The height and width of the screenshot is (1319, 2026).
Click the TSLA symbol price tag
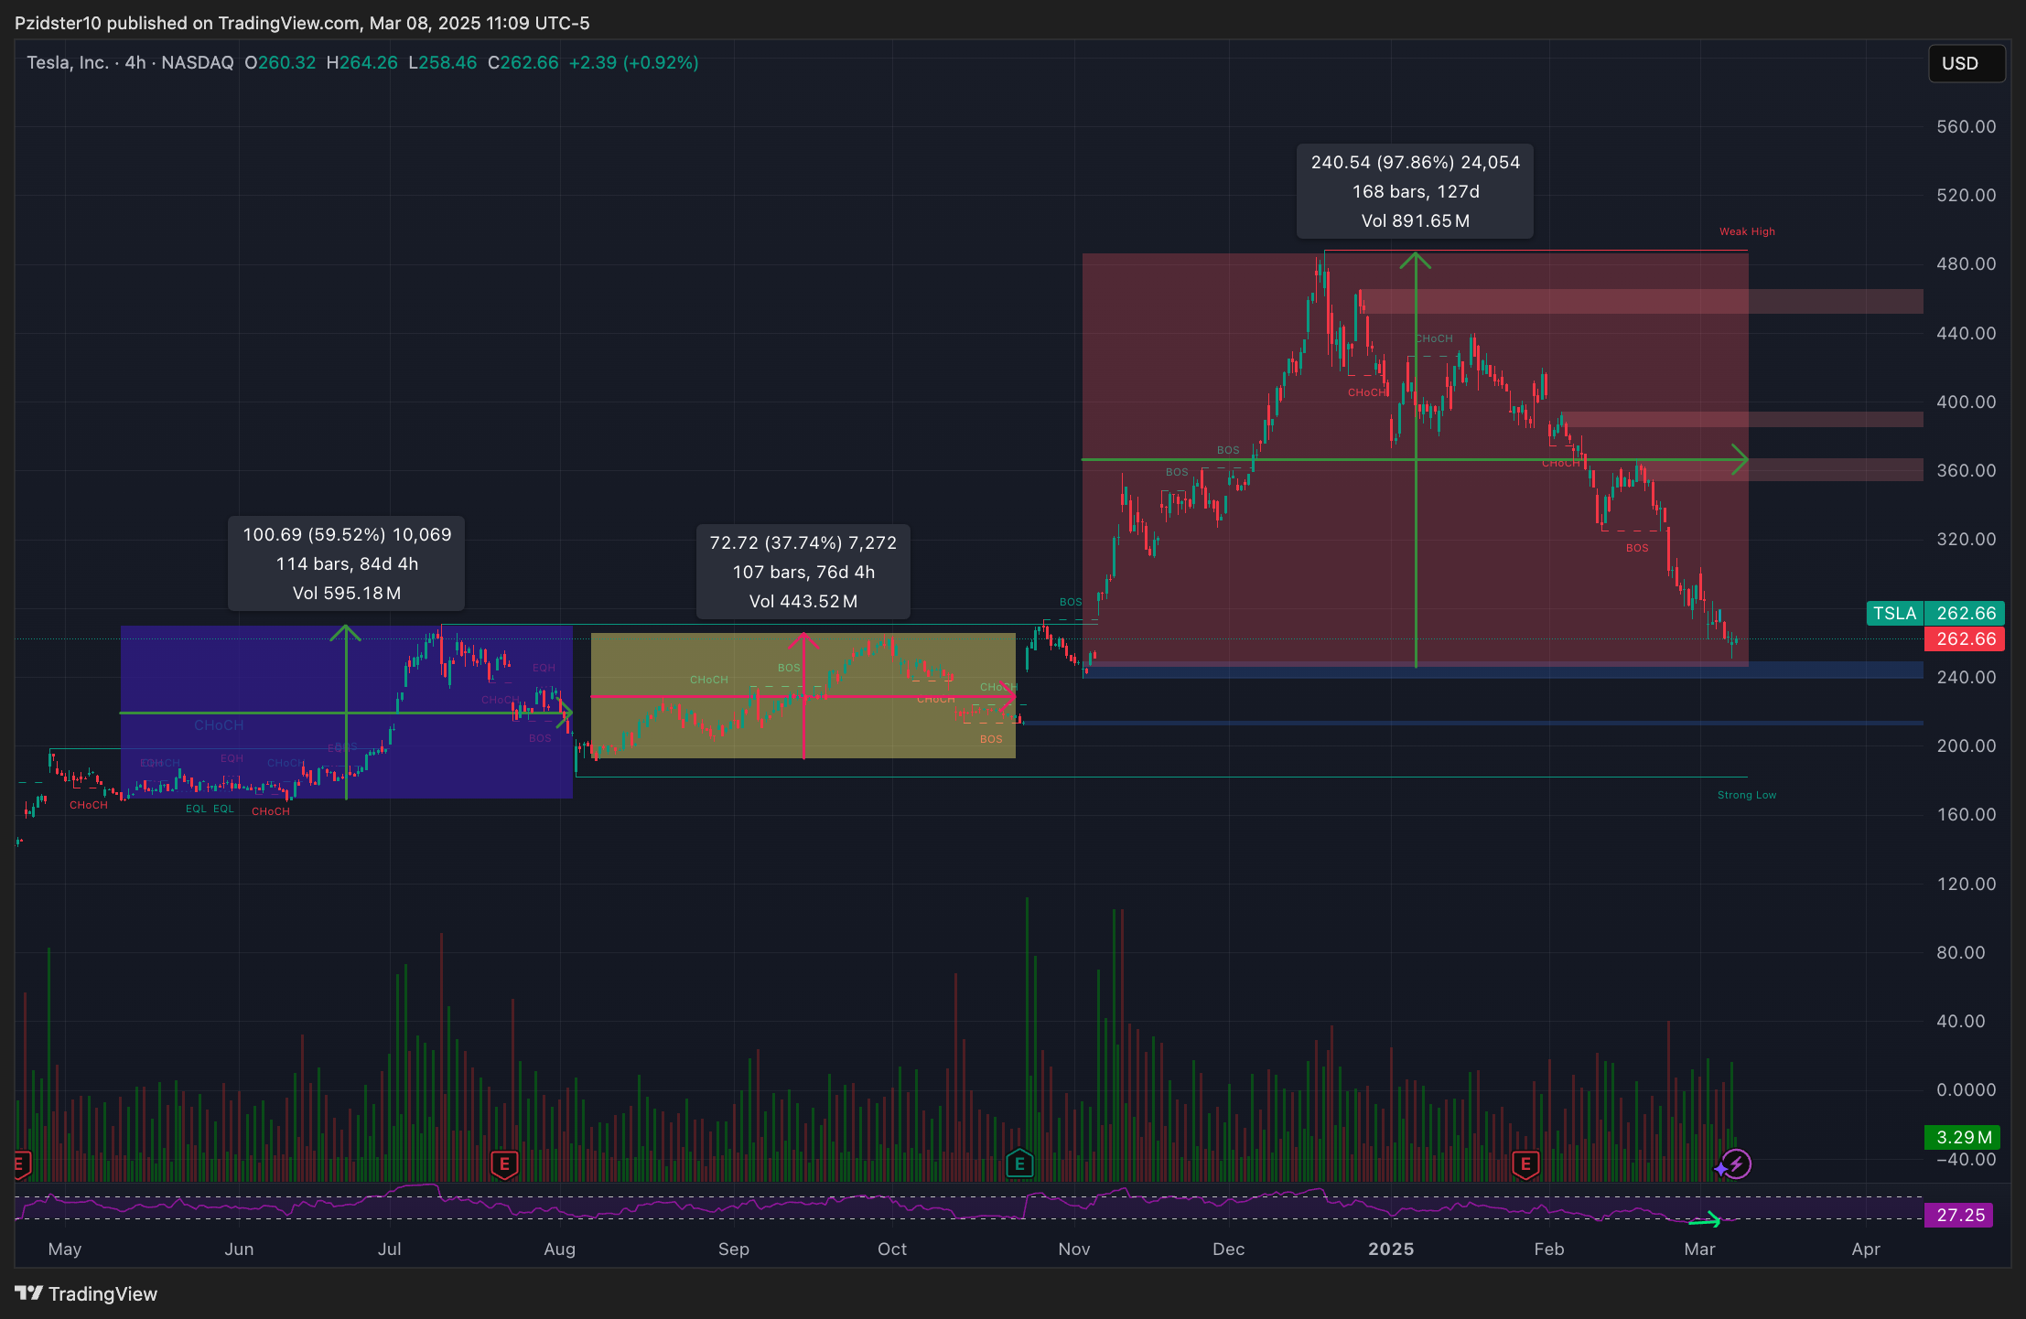(1894, 613)
